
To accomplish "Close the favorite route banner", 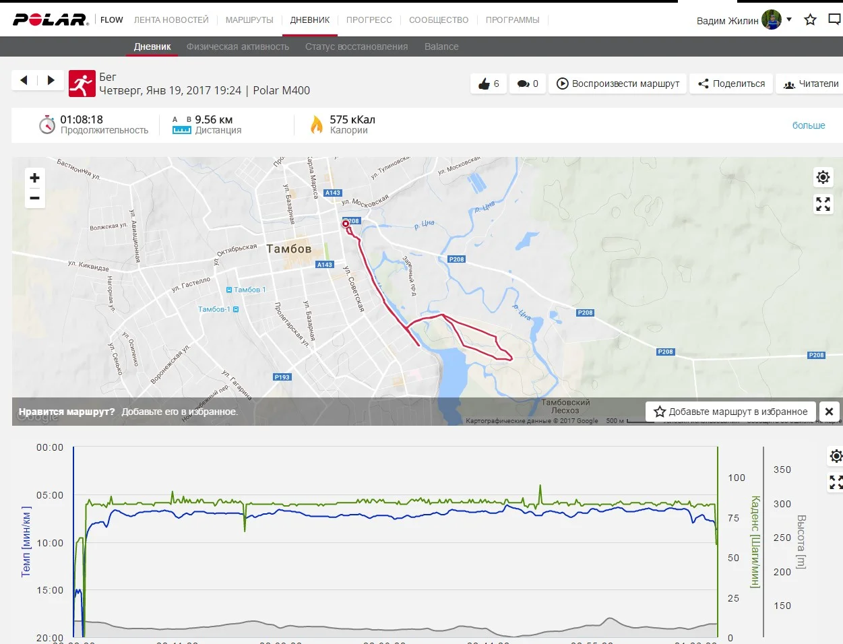I will point(830,412).
